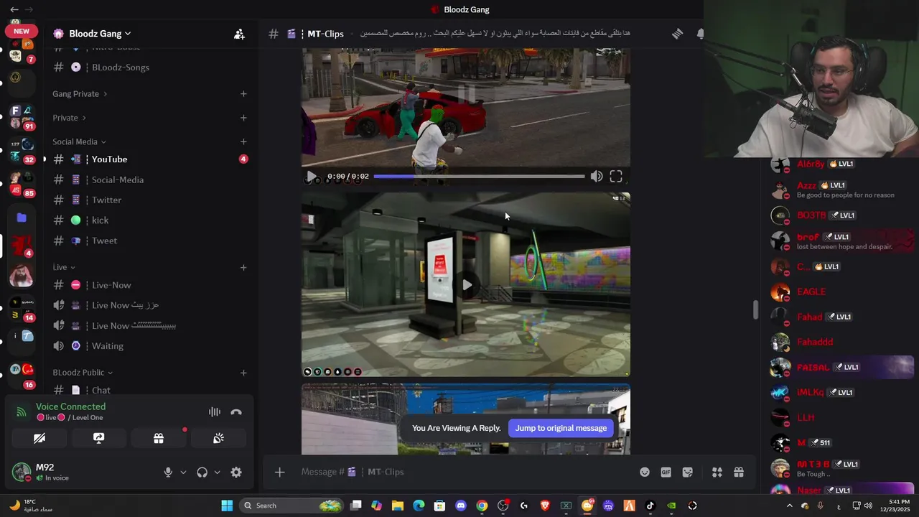The height and width of the screenshot is (517, 919).
Task: Click Voice Connected status text
Action: (x=70, y=406)
